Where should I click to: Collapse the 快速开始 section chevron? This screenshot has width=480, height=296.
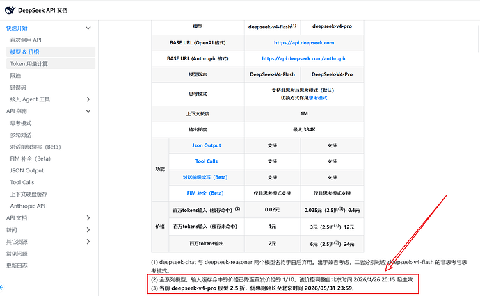(x=88, y=28)
